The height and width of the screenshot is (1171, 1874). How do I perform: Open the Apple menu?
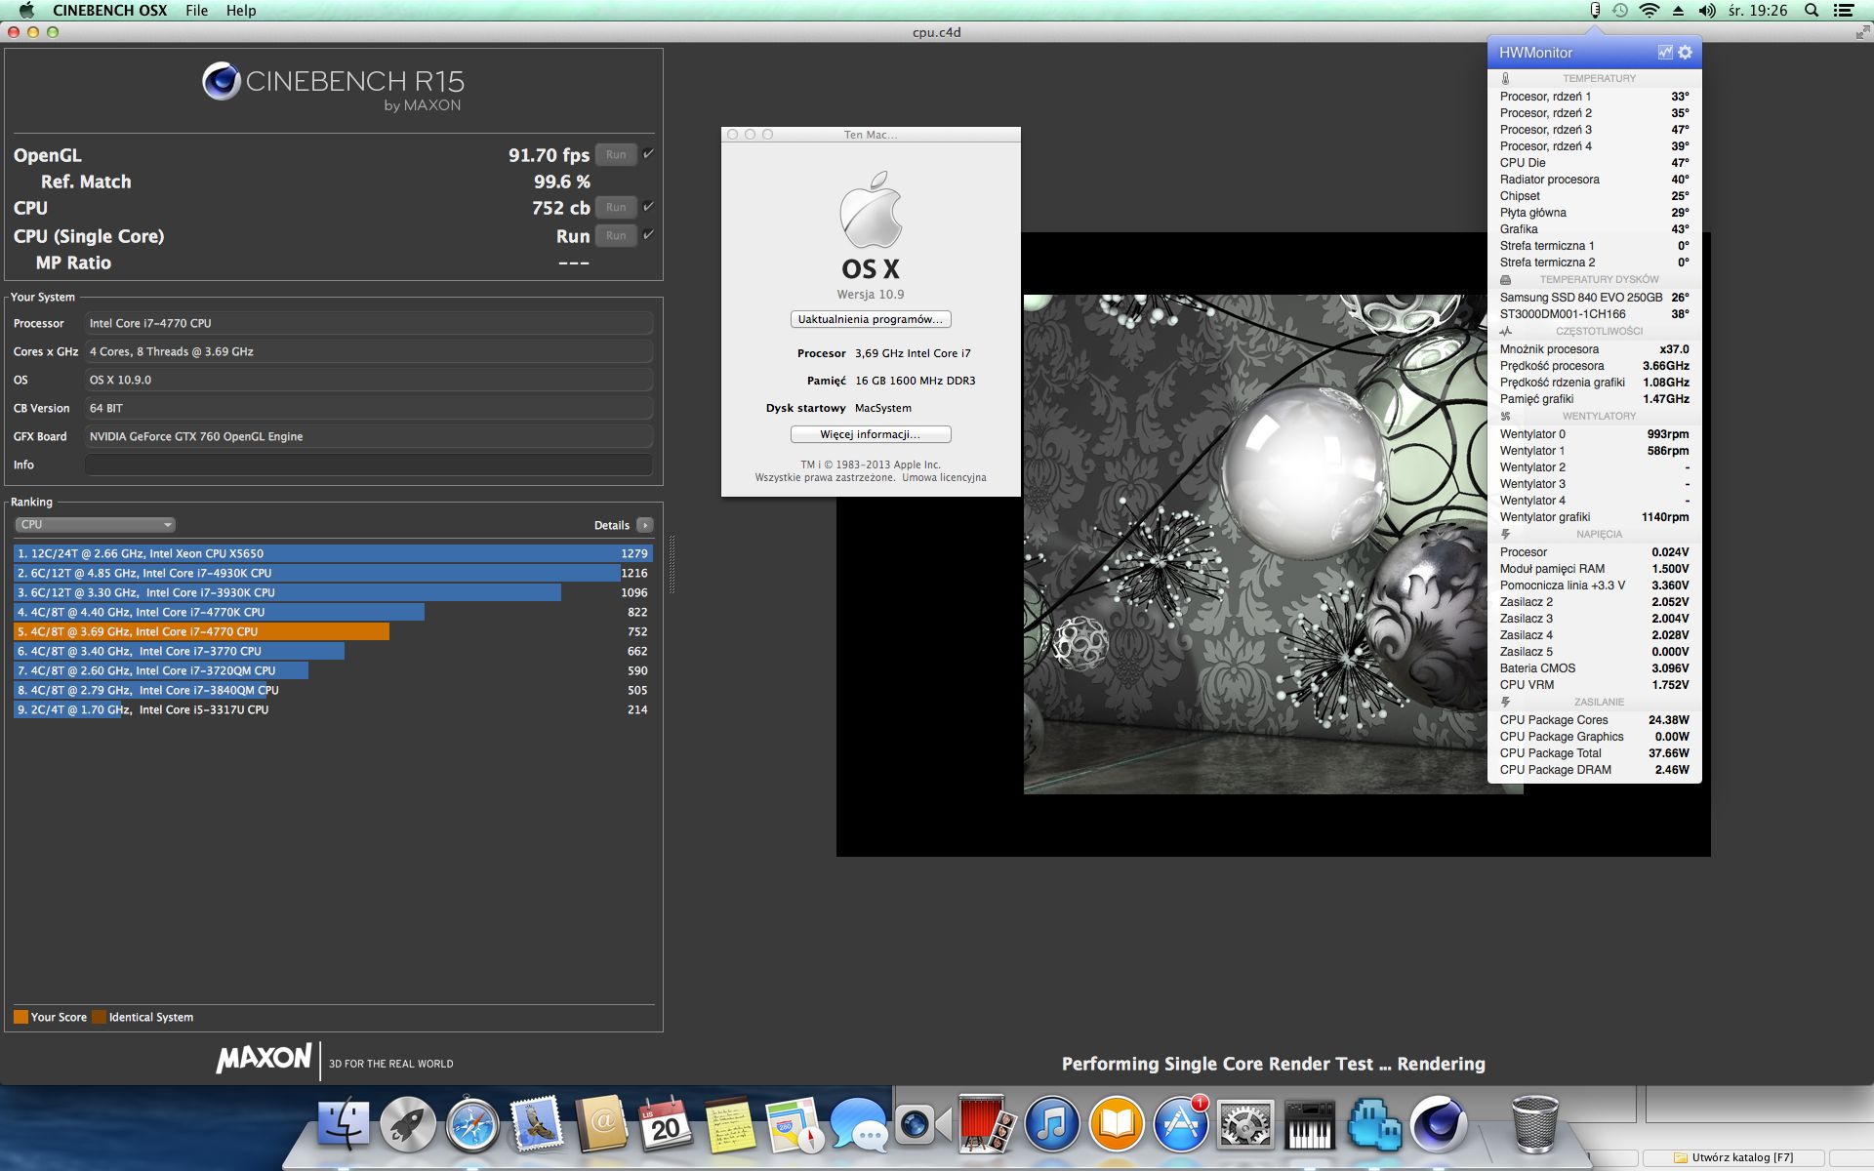[26, 11]
